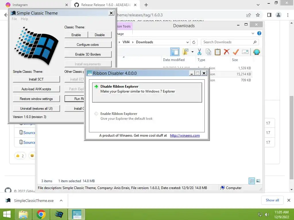Viewport: 294px width, 220px height.
Task: Click Show all downloads button
Action: pyautogui.click(x=272, y=200)
